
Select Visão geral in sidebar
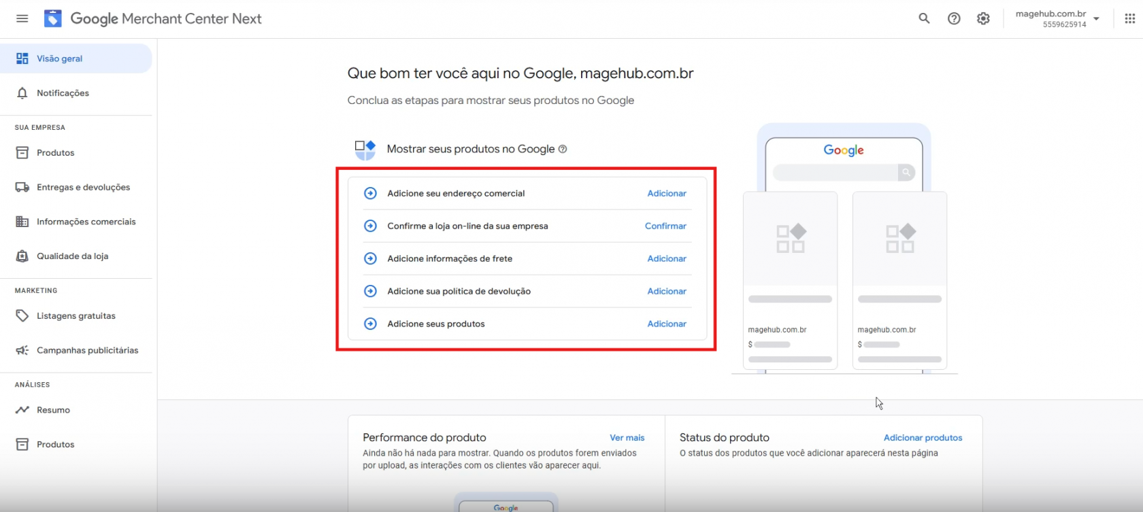click(x=76, y=58)
